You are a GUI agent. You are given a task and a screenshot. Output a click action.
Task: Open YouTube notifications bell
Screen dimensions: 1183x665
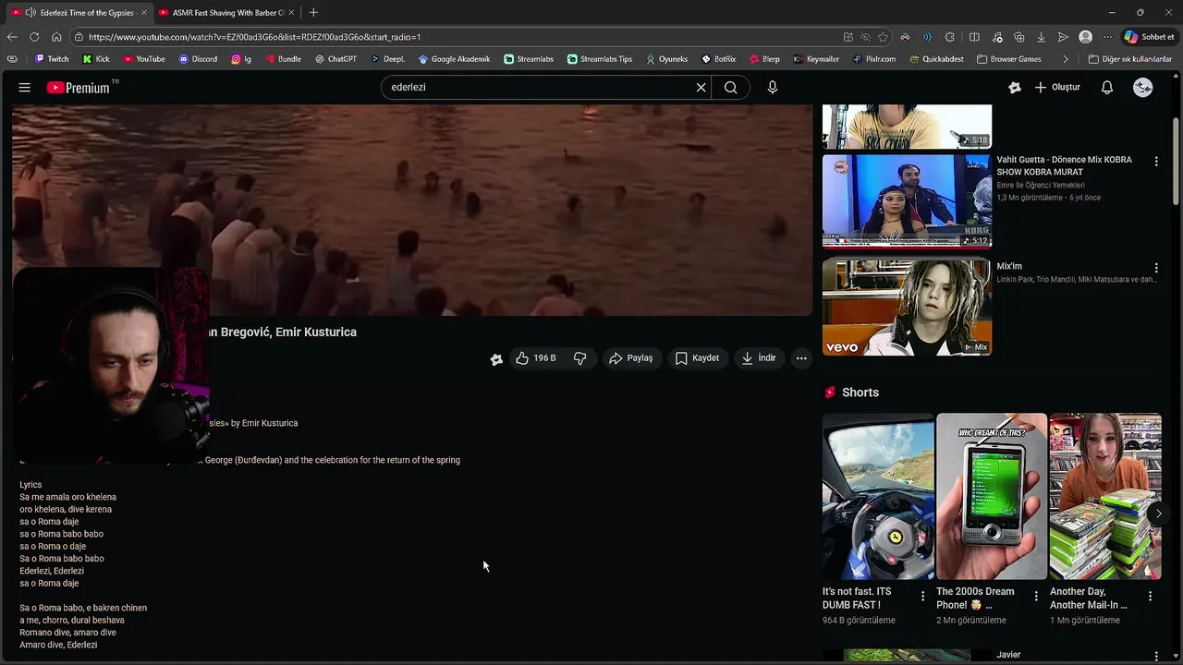pos(1106,87)
